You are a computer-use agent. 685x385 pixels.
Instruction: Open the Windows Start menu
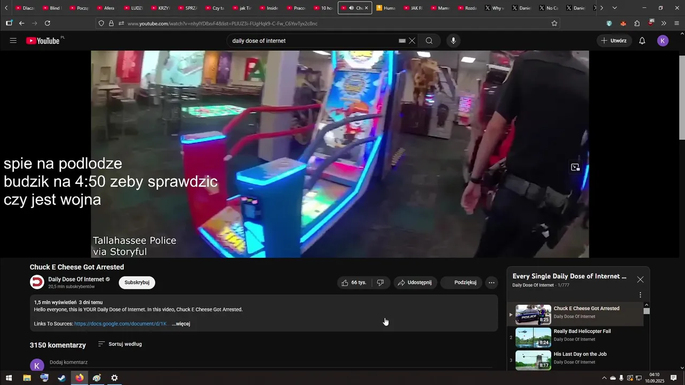click(x=9, y=378)
